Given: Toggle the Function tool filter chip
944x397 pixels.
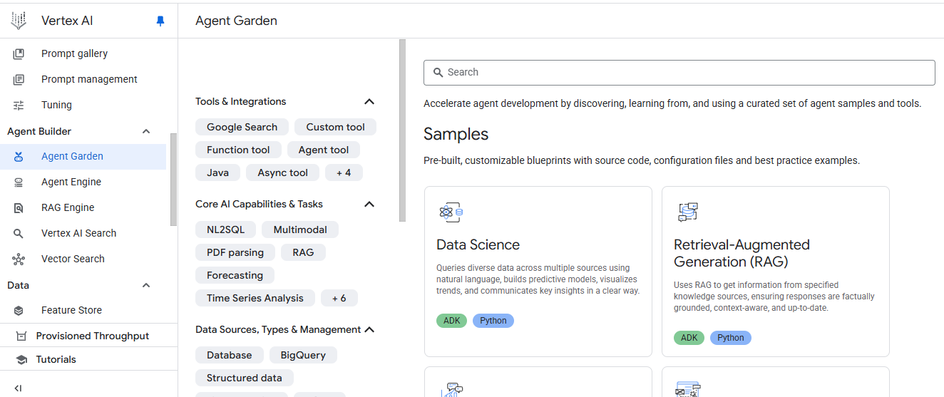Looking at the screenshot, I should click(x=238, y=150).
